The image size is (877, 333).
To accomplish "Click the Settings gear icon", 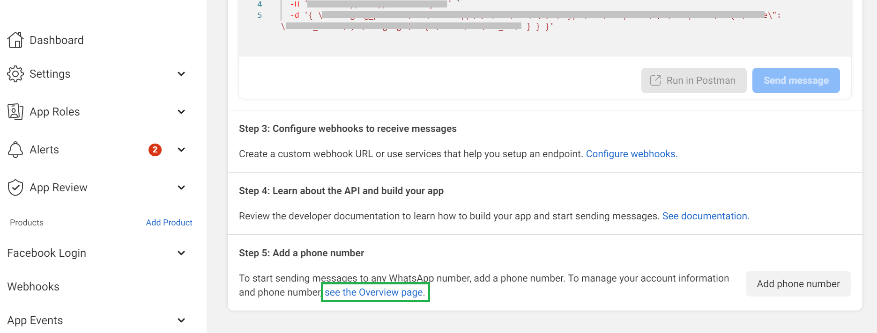I will (x=15, y=74).
